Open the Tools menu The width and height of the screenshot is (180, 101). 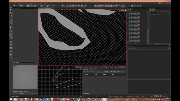[26, 3]
